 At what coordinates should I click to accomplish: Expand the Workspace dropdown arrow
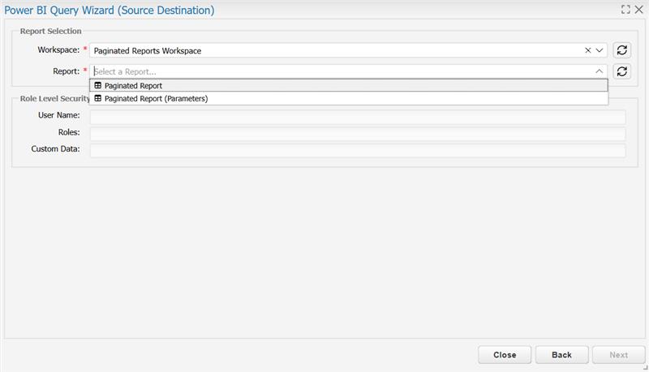pyautogui.click(x=600, y=50)
